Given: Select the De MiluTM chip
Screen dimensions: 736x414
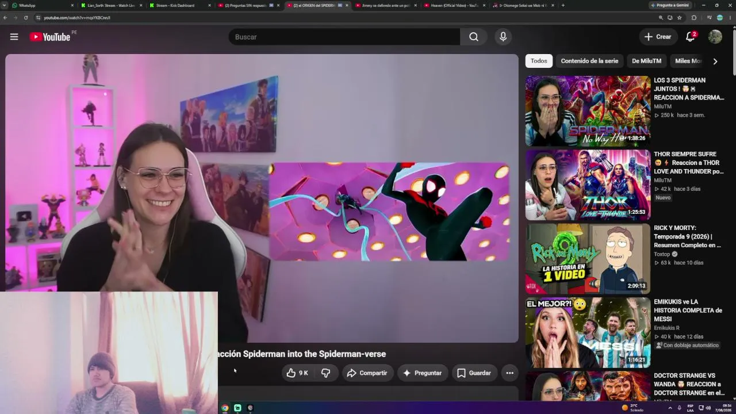Looking at the screenshot, I should (x=646, y=61).
